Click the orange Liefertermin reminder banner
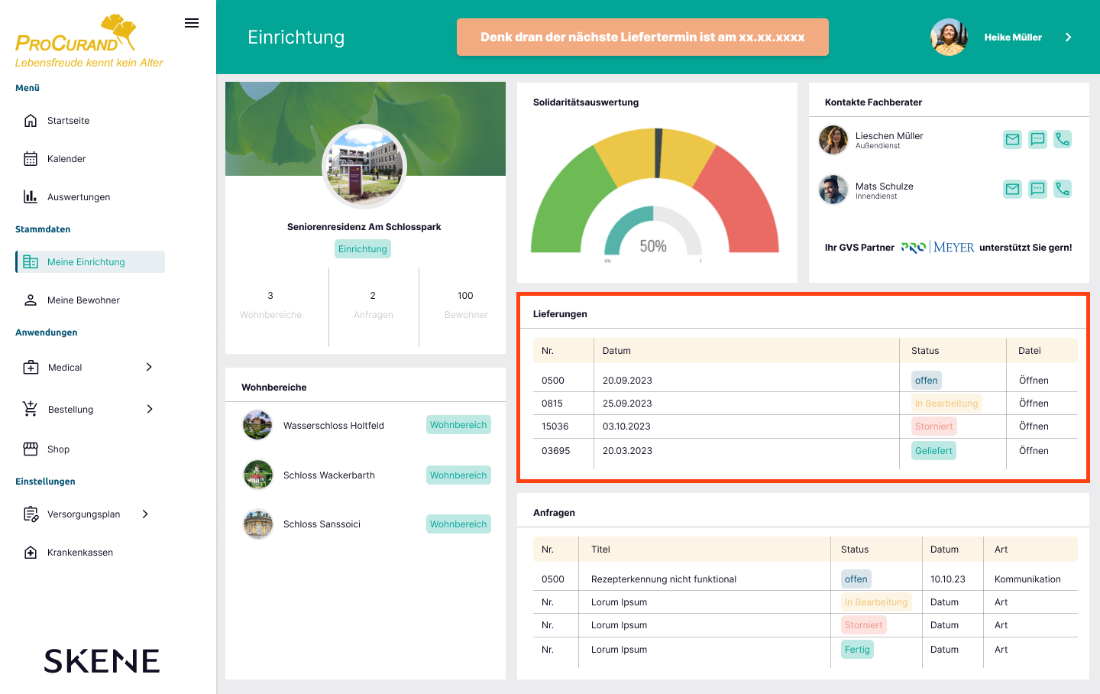Viewport: 1100px width, 694px height. click(x=642, y=37)
